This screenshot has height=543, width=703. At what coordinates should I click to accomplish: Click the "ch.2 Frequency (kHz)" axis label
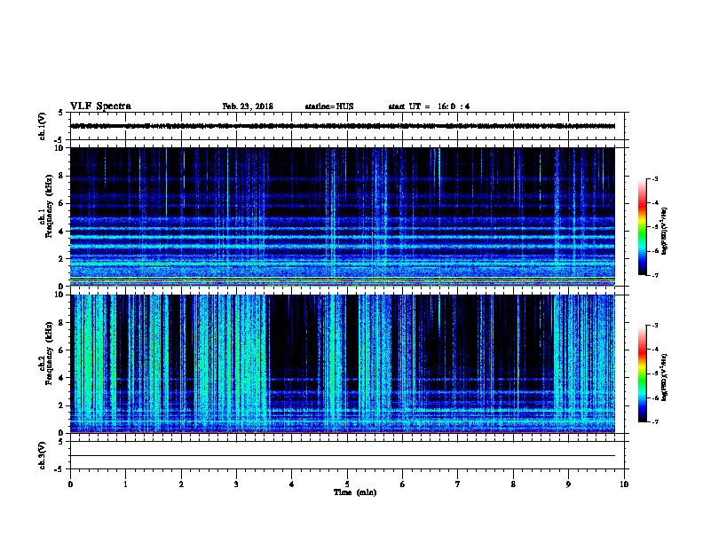click(46, 353)
